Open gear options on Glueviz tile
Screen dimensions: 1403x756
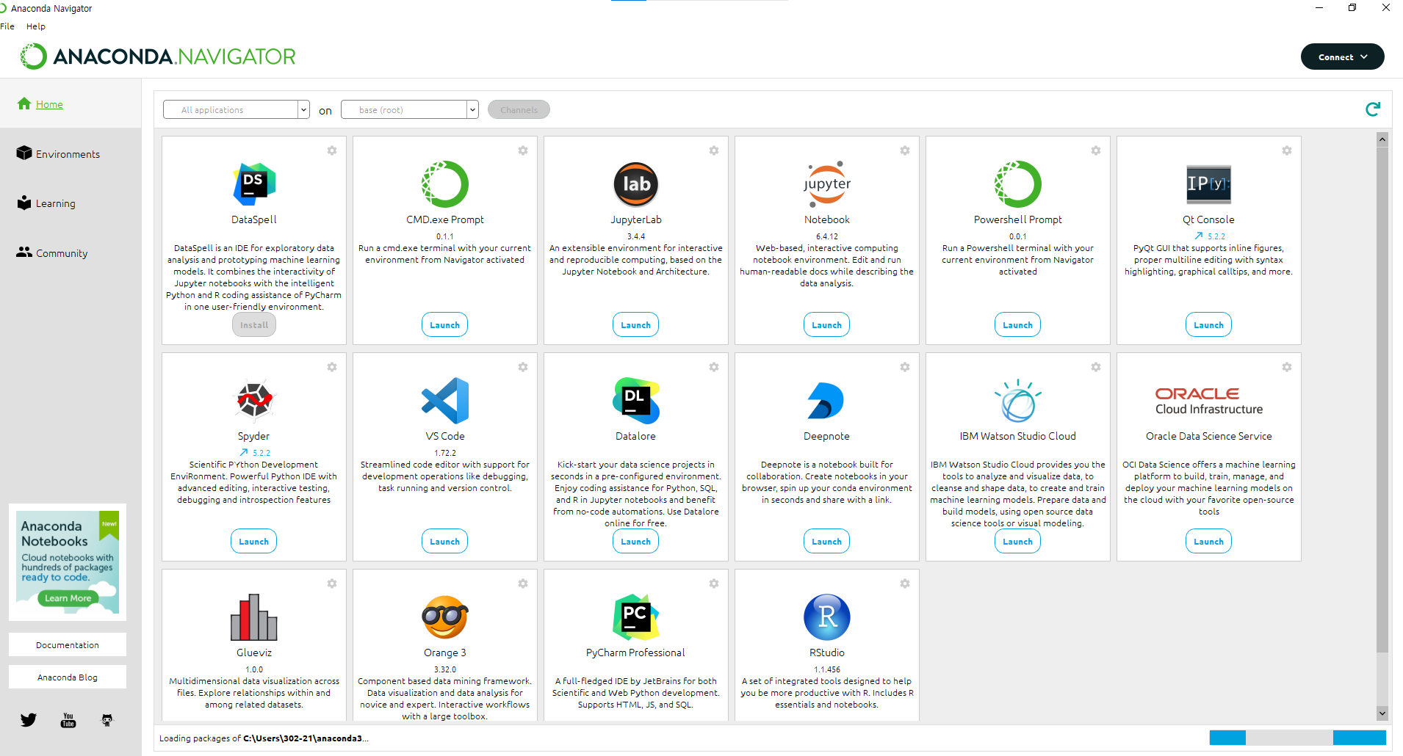(332, 584)
